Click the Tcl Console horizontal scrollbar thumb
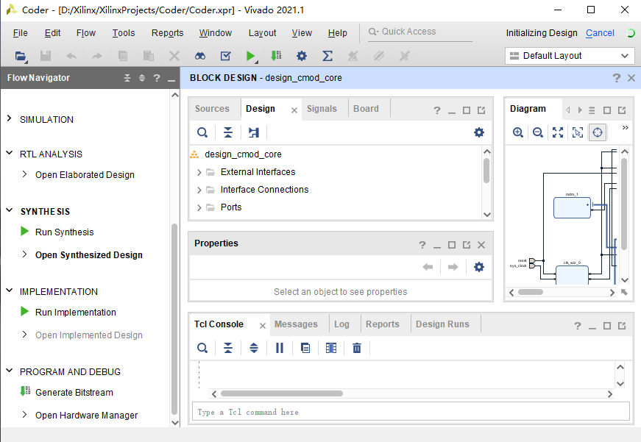 pos(281,393)
